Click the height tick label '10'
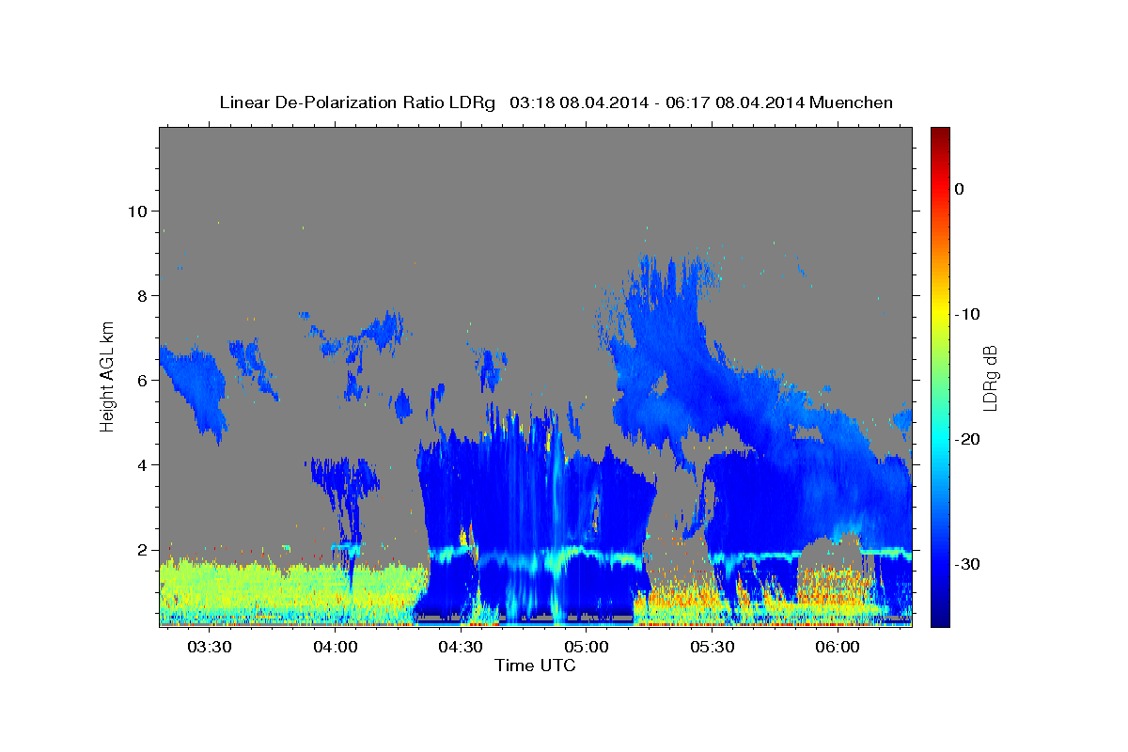 pos(136,211)
